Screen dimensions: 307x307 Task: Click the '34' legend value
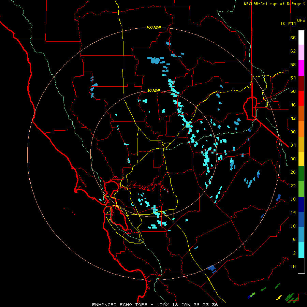[293, 145]
